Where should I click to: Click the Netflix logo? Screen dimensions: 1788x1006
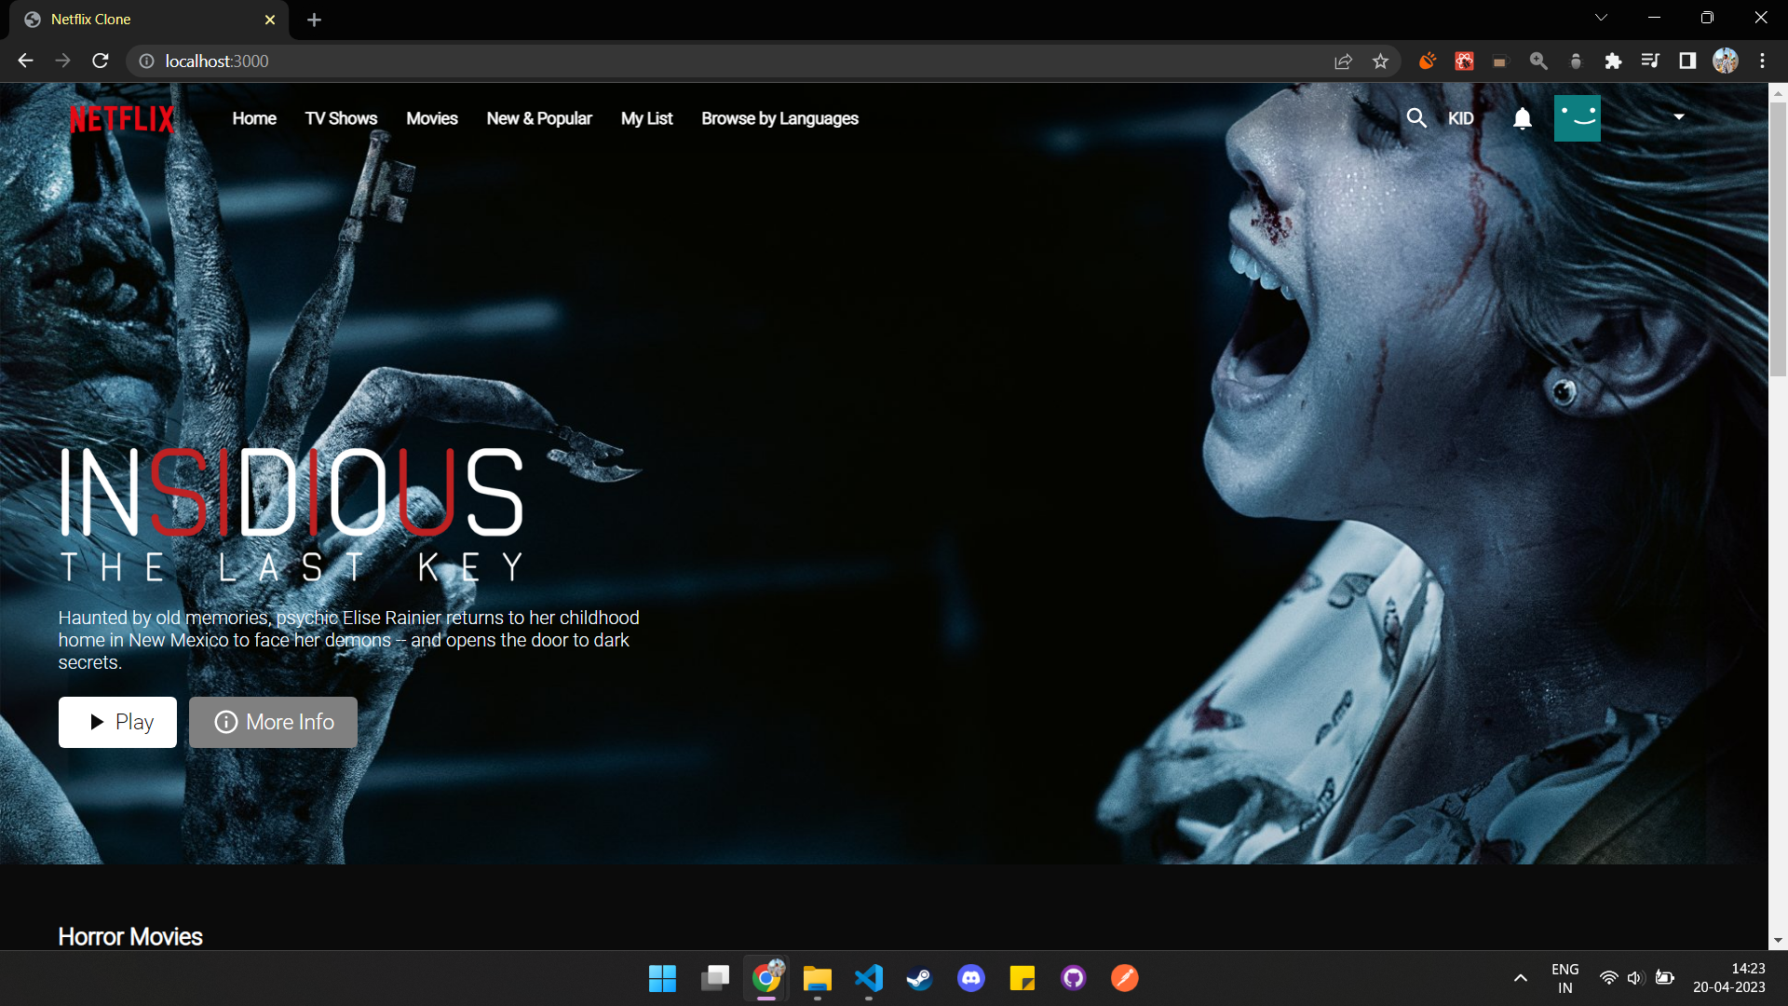tap(121, 118)
